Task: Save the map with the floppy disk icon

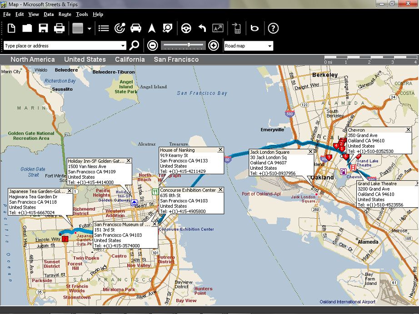Action: pyautogui.click(x=43, y=29)
